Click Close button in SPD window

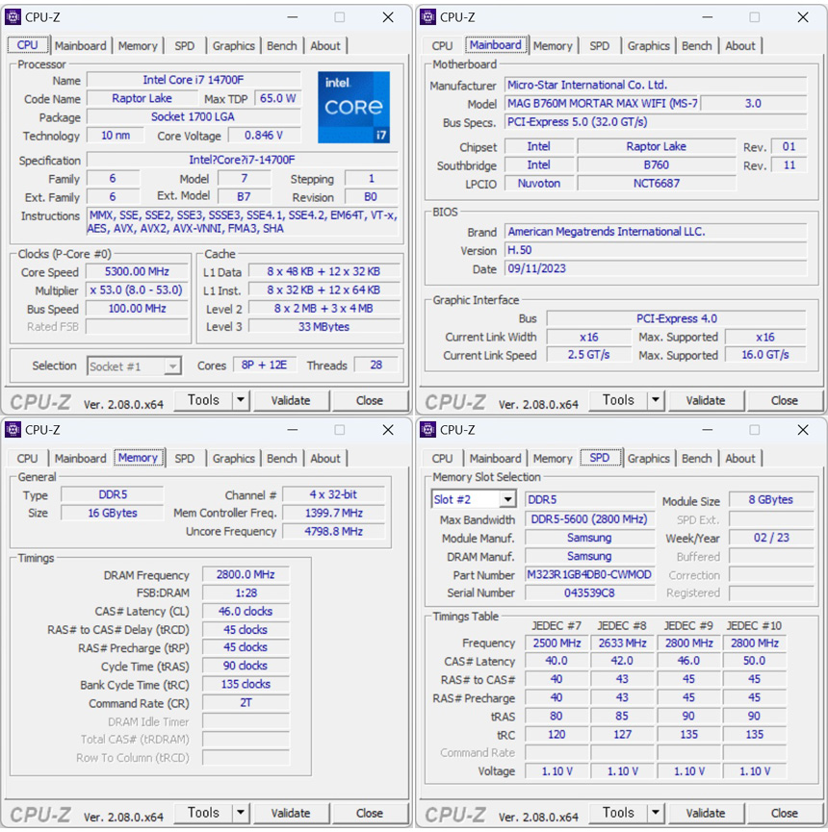[784, 813]
